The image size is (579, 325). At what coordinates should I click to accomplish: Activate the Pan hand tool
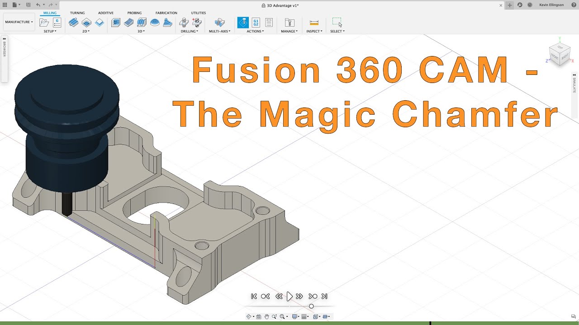click(x=266, y=316)
